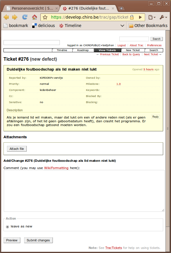
Task: Open the Roadmap navigation item
Action: point(83,50)
